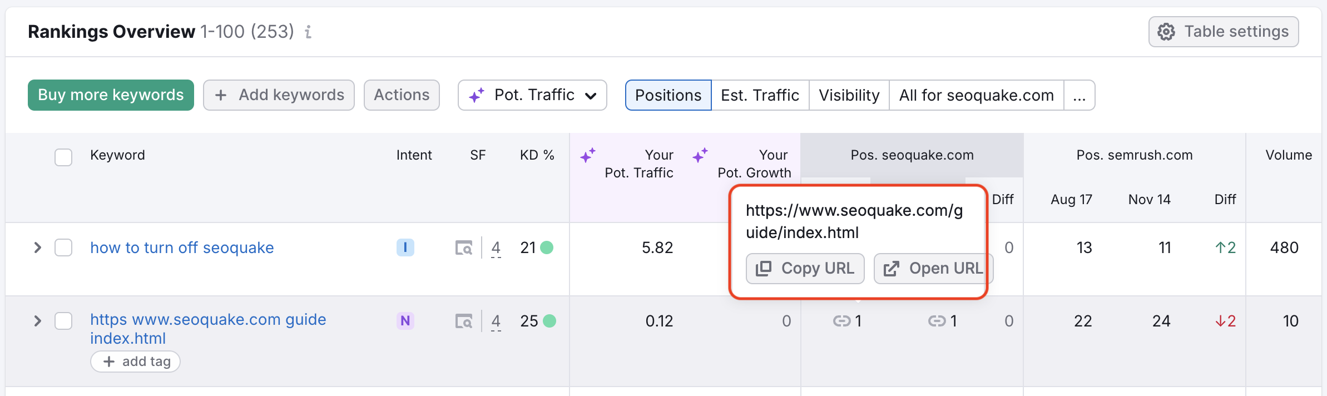
Task: Open the Pot. Traffic dropdown
Action: pyautogui.click(x=532, y=95)
